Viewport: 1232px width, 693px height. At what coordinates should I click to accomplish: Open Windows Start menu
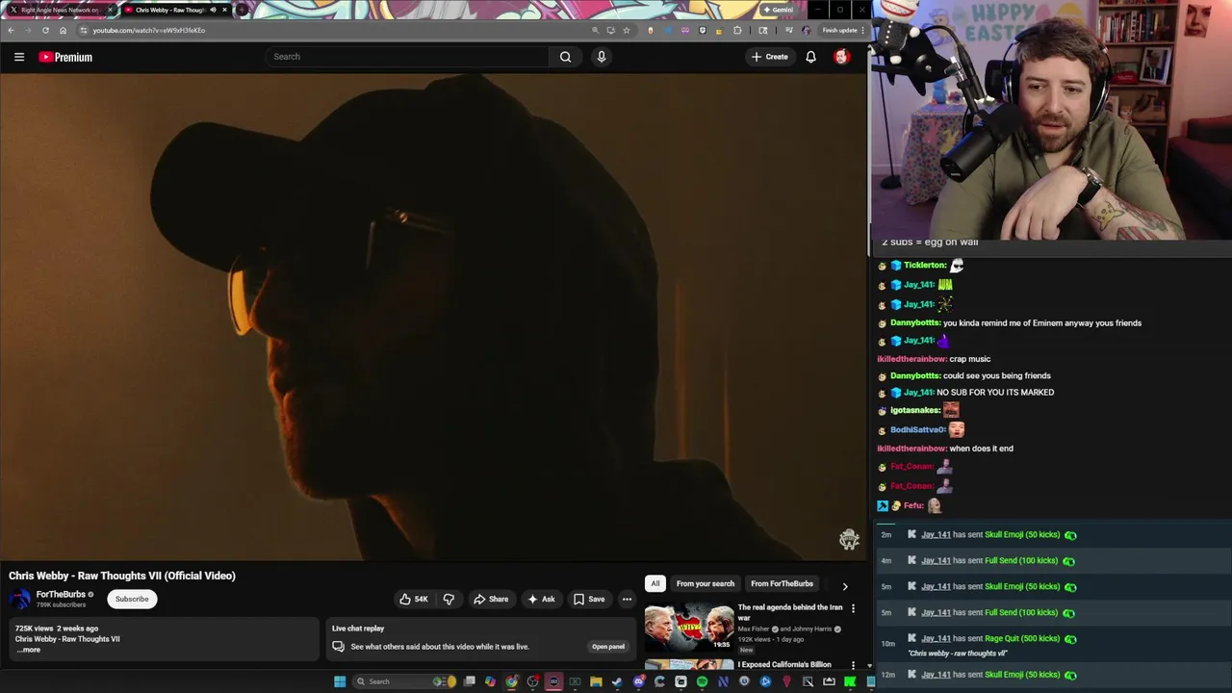pyautogui.click(x=339, y=681)
